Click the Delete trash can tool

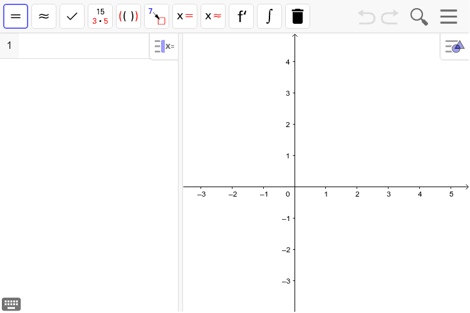coord(297,16)
